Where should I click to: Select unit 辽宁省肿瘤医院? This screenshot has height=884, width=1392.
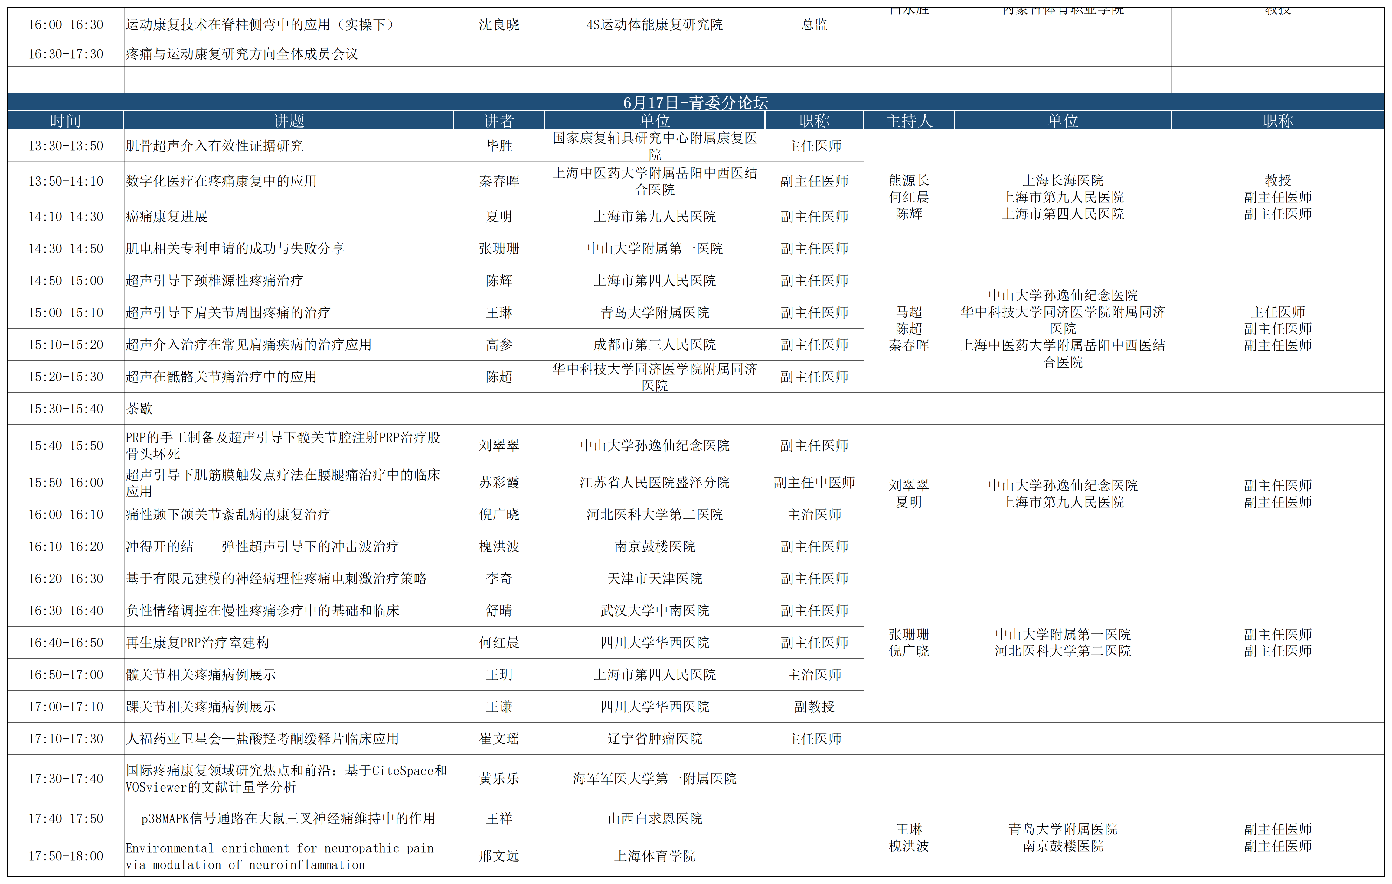click(655, 739)
